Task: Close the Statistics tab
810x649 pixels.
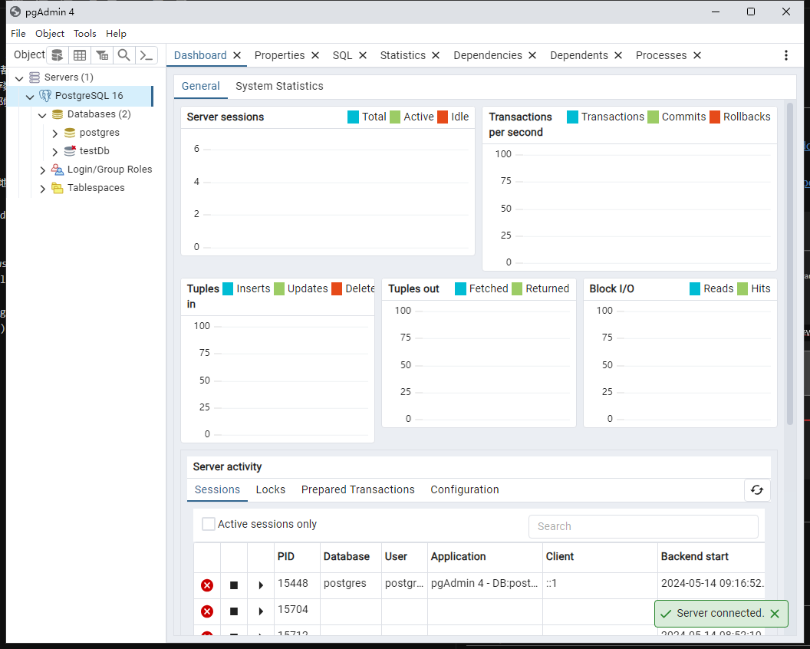Action: (x=436, y=55)
